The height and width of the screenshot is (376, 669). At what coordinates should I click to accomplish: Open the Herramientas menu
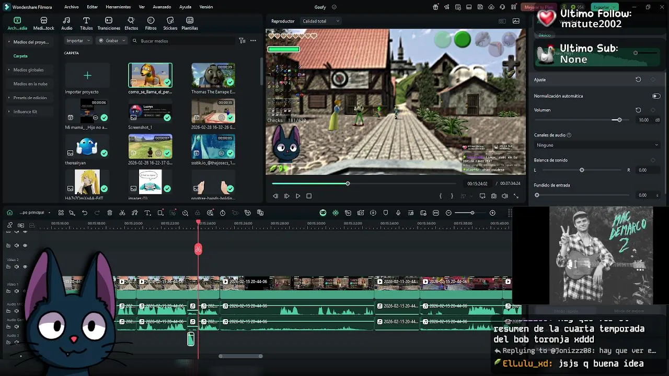point(118,7)
